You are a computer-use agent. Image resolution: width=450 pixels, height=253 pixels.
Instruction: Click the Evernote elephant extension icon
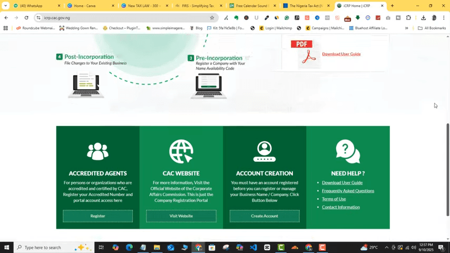[x=236, y=18]
